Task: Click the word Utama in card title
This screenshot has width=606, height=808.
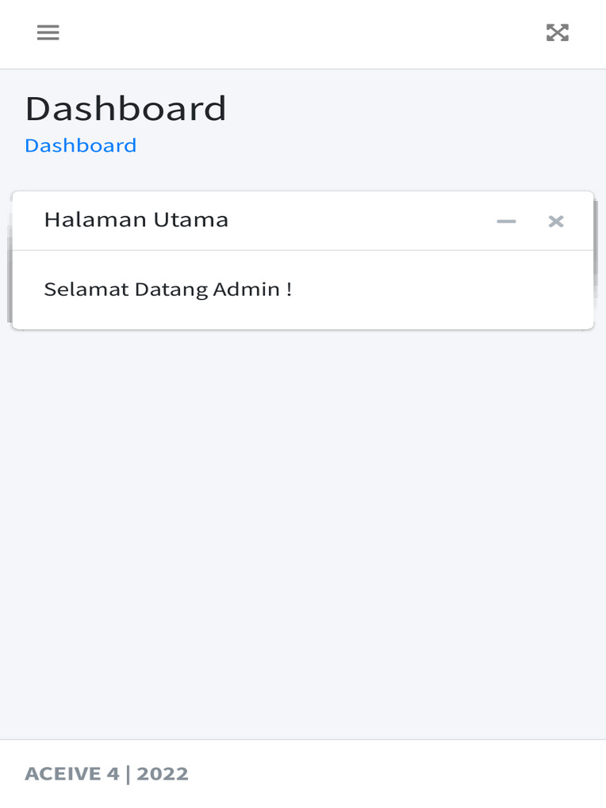Action: 191,219
